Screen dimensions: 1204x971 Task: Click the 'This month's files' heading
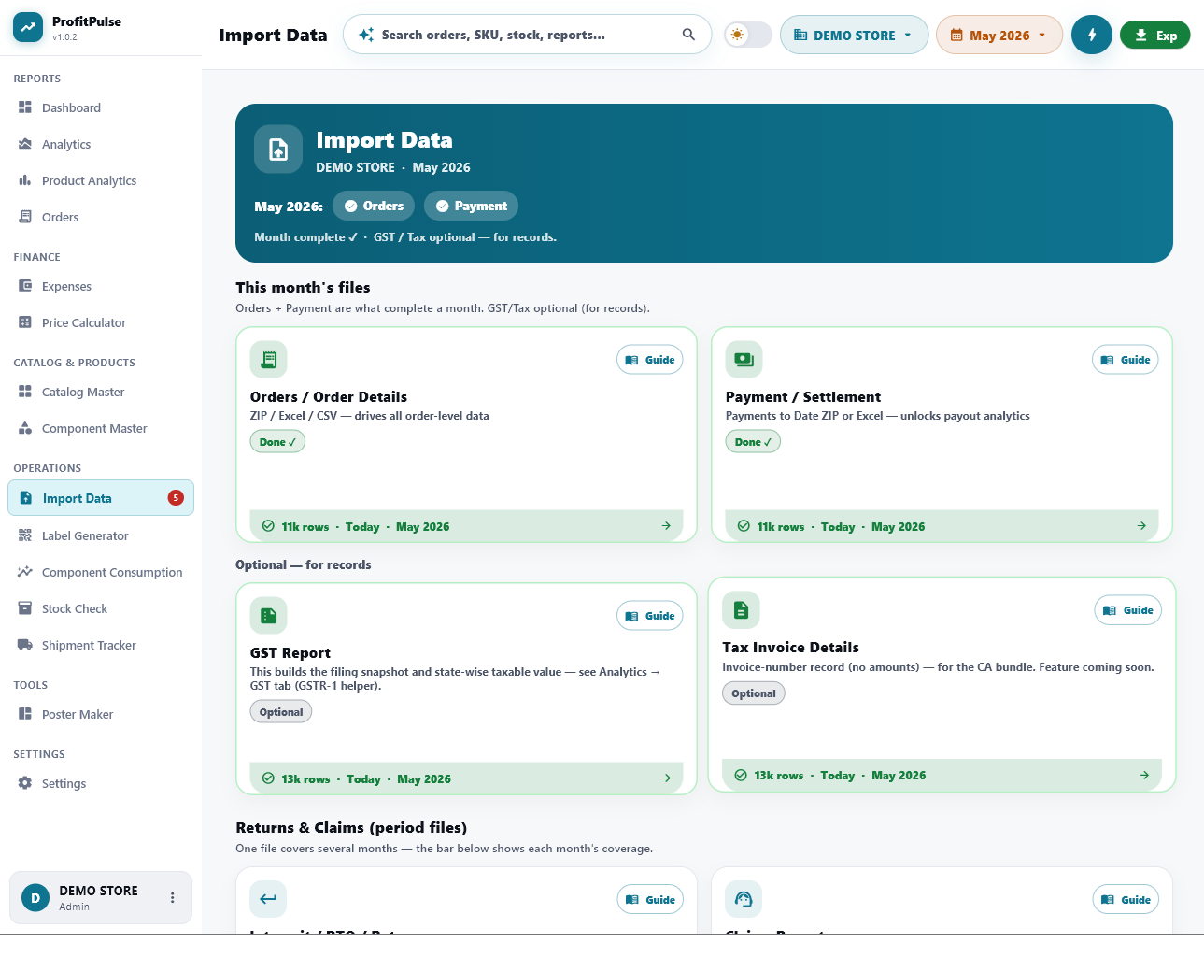tap(303, 288)
